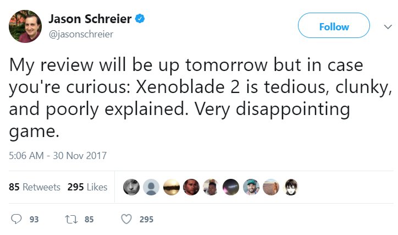This screenshot has width=398, height=235.
Task: Click the dark purple sky liker avatar
Action: click(x=231, y=188)
